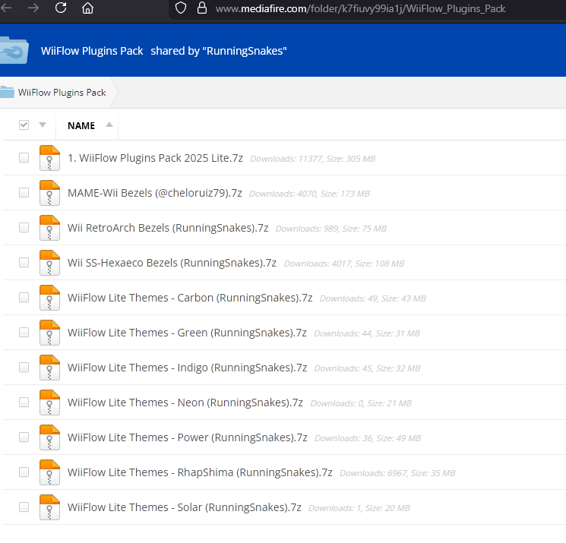Tick the Green theme checkbox
This screenshot has height=543, width=566.
click(x=24, y=333)
